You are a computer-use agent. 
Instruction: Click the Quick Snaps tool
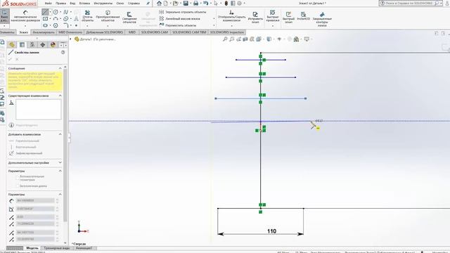[272, 16]
